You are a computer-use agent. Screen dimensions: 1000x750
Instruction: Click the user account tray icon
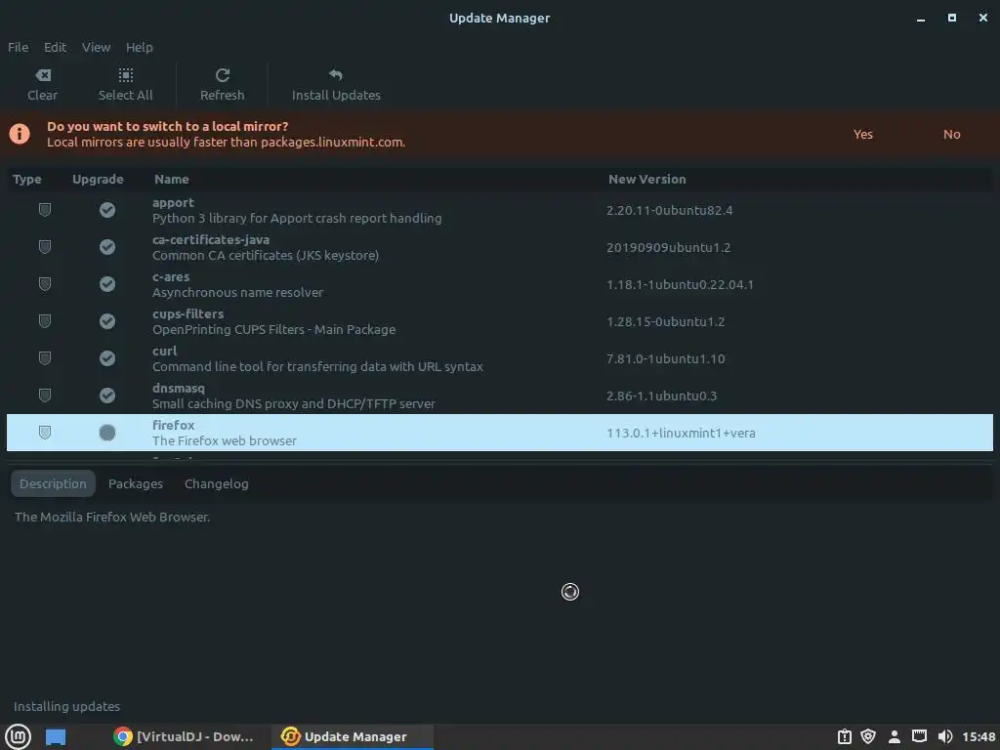[895, 736]
